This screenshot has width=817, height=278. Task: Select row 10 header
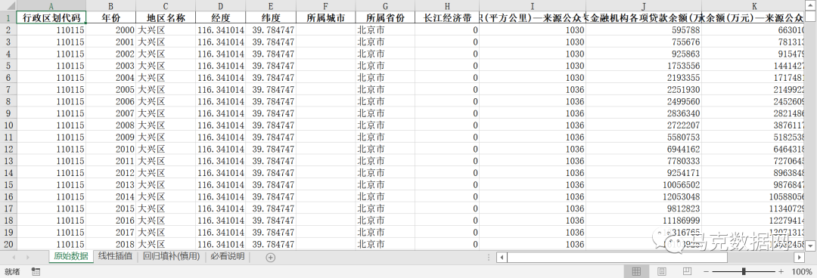(x=8, y=125)
